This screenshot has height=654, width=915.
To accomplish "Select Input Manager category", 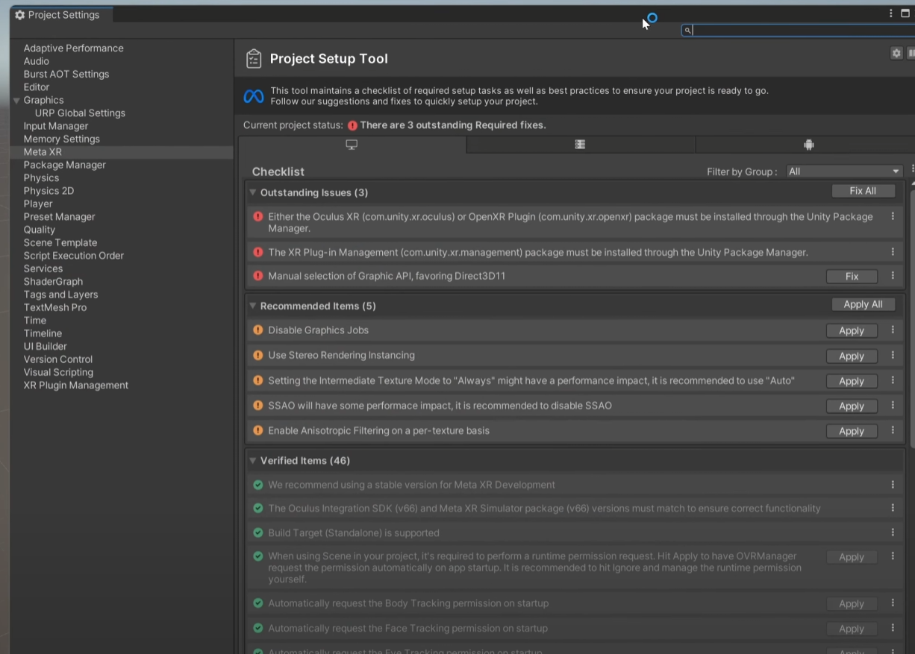I will point(55,126).
